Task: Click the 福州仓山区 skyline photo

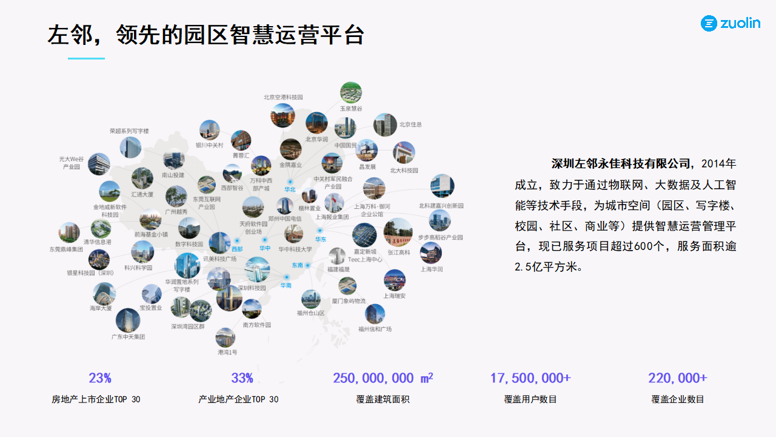Action: tap(311, 299)
